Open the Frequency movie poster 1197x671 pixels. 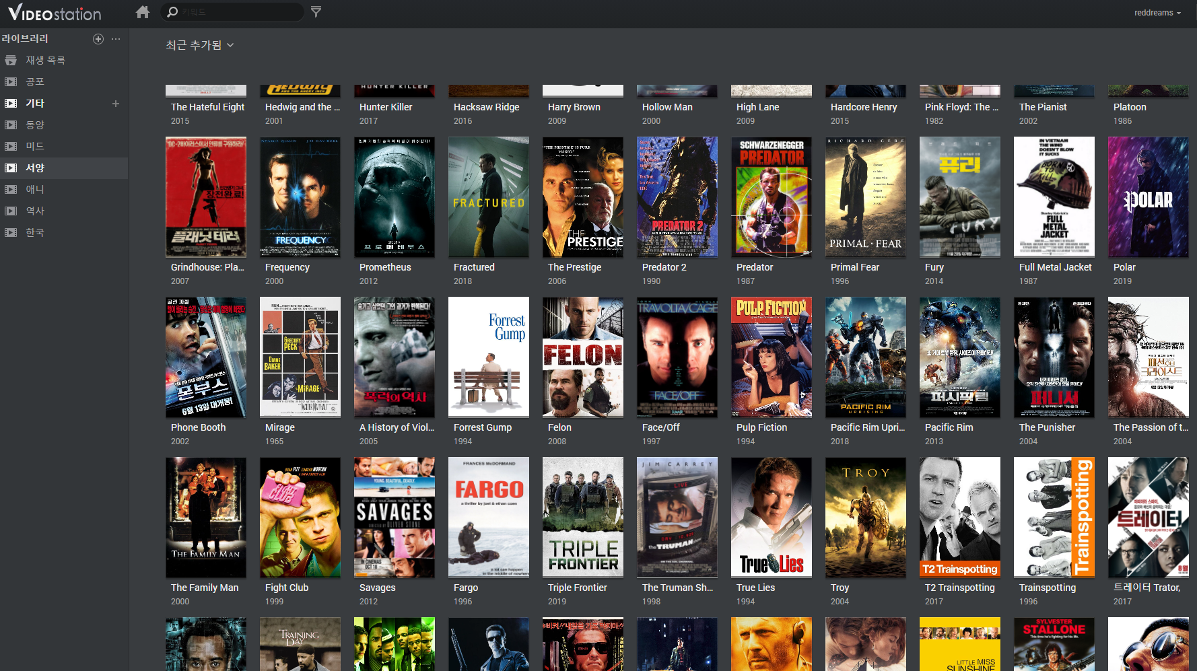coord(300,197)
